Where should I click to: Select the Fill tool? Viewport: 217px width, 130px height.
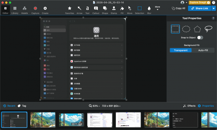pyautogui.click(x=122, y=10)
